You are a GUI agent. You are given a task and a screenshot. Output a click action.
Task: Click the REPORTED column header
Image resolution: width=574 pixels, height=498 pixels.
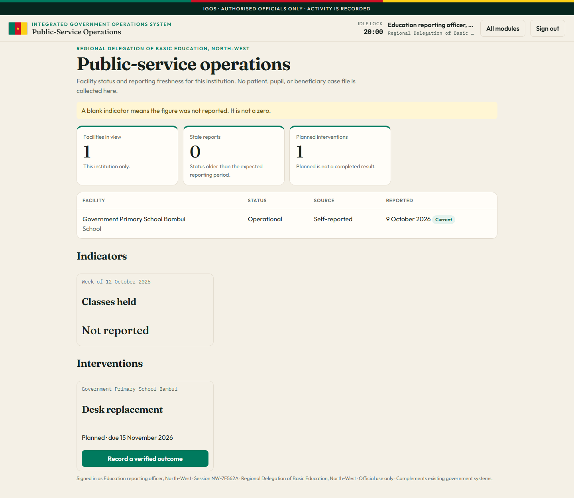399,201
